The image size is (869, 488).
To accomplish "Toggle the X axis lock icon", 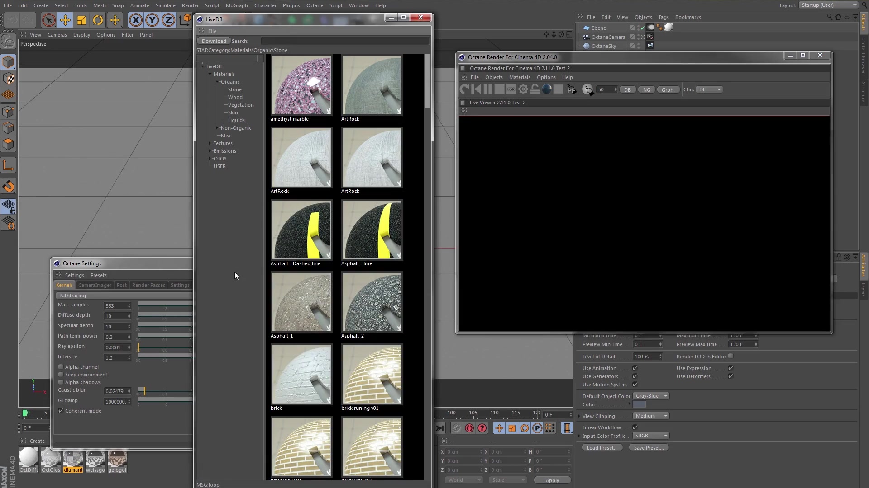I will click(x=136, y=20).
